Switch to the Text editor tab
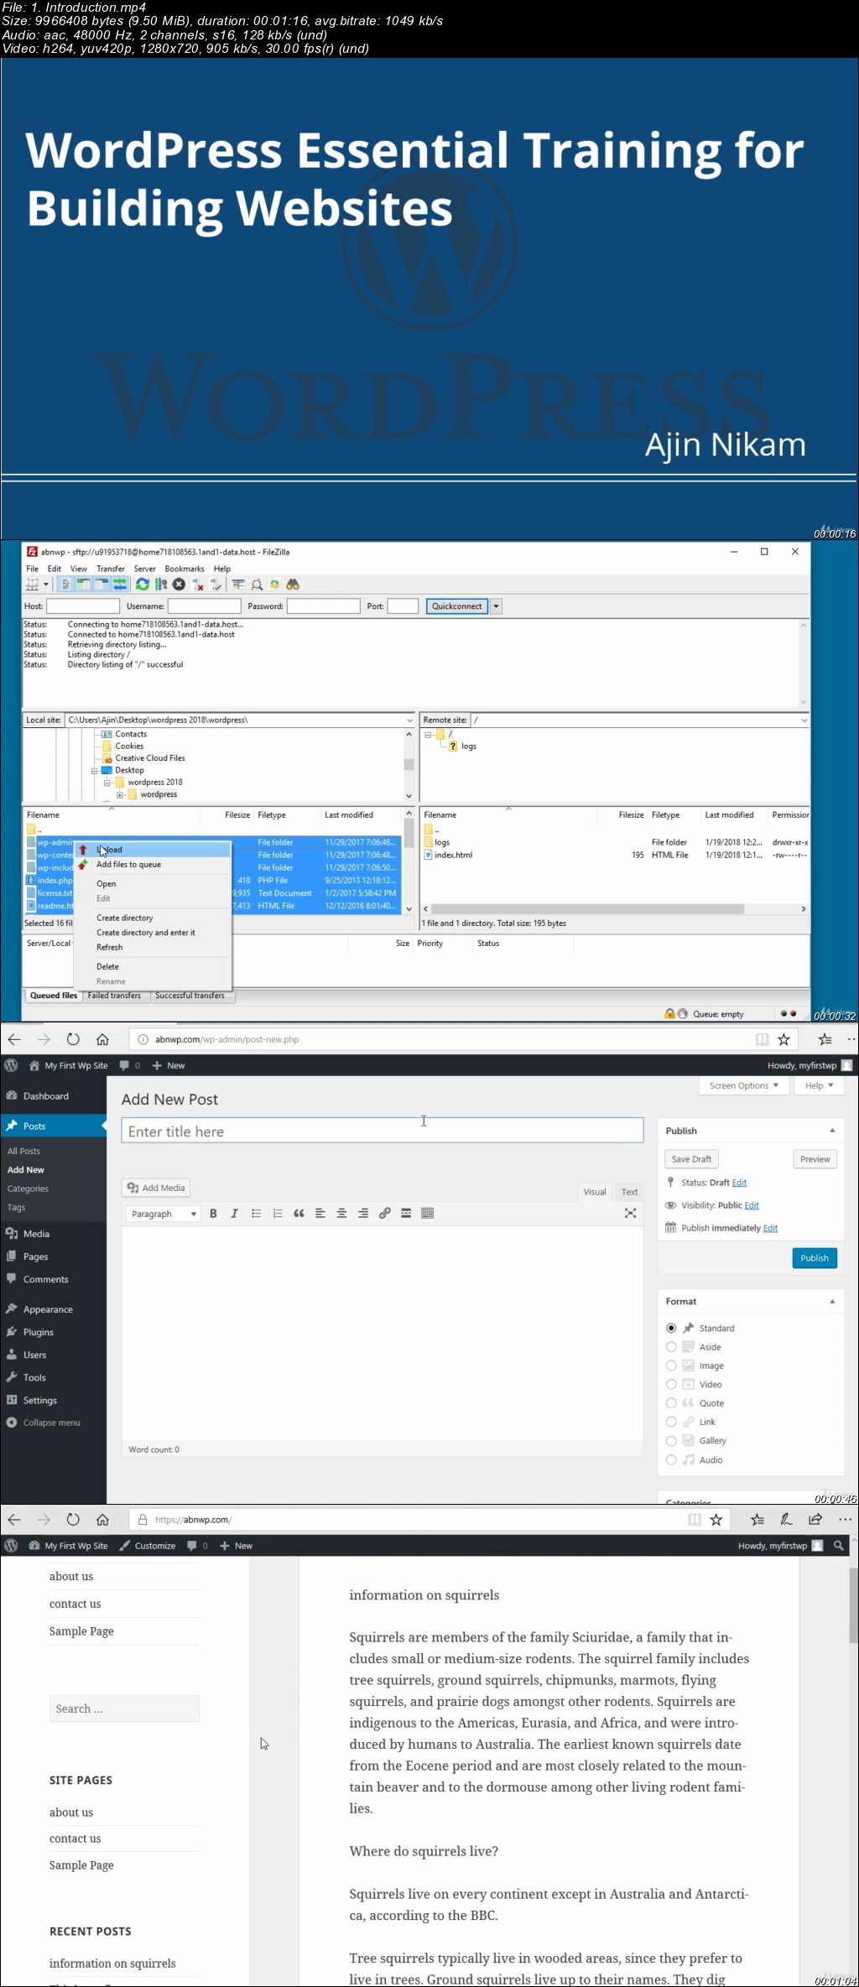 click(629, 1192)
